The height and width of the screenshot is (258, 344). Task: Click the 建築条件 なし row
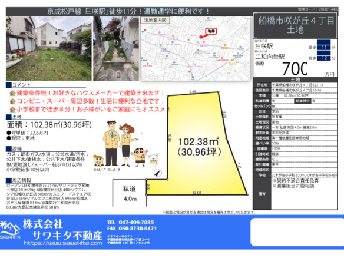tap(295, 159)
